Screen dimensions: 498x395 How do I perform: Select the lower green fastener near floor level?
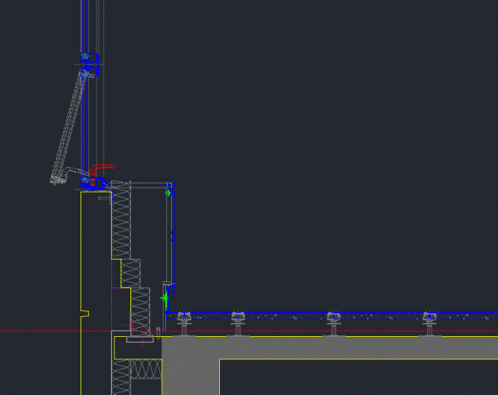pos(164,298)
